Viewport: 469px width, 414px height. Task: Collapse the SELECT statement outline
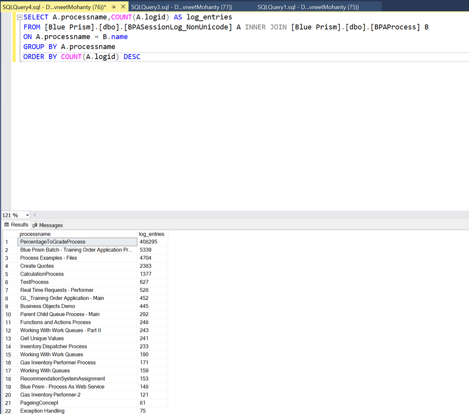pos(20,17)
